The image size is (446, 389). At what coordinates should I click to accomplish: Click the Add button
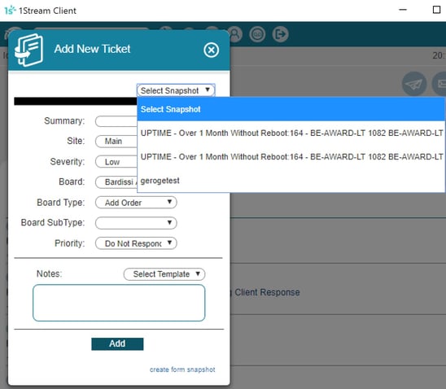pos(117,343)
